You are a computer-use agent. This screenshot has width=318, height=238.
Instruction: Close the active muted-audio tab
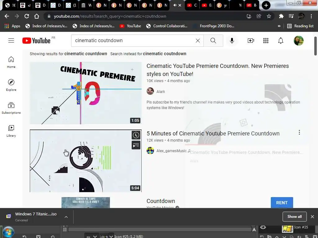click(x=180, y=5)
